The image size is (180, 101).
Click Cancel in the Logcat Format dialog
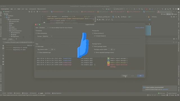click(x=125, y=76)
